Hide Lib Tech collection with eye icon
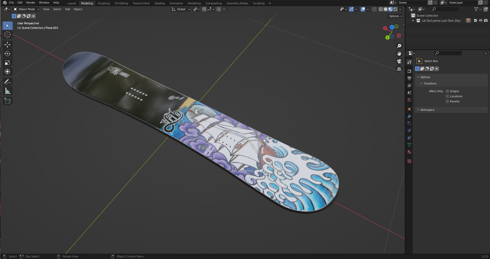 point(481,20)
